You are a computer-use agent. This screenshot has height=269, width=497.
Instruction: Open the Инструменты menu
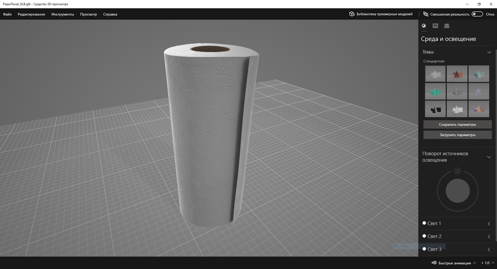pos(63,14)
